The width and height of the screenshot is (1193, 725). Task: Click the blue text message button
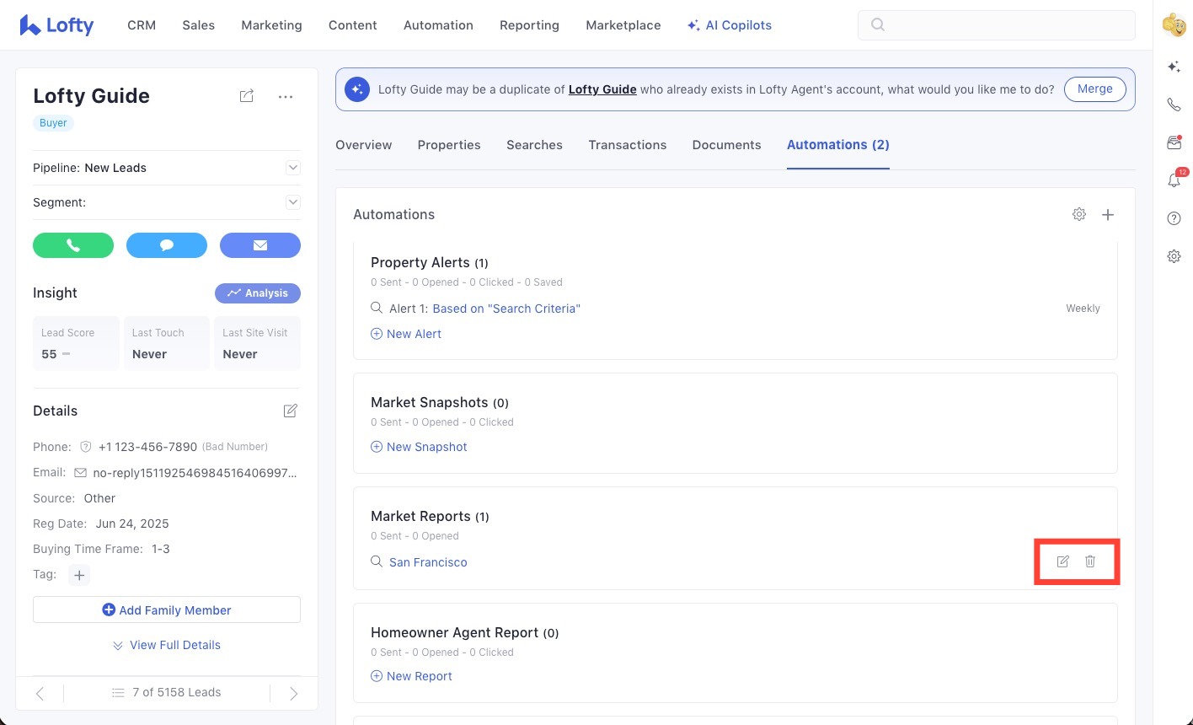point(167,245)
